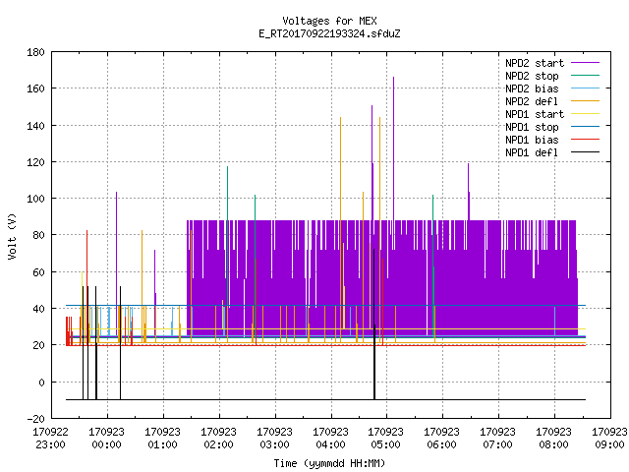
Task: Click the 'Volt (V)' y-axis label
Action: [x=12, y=236]
